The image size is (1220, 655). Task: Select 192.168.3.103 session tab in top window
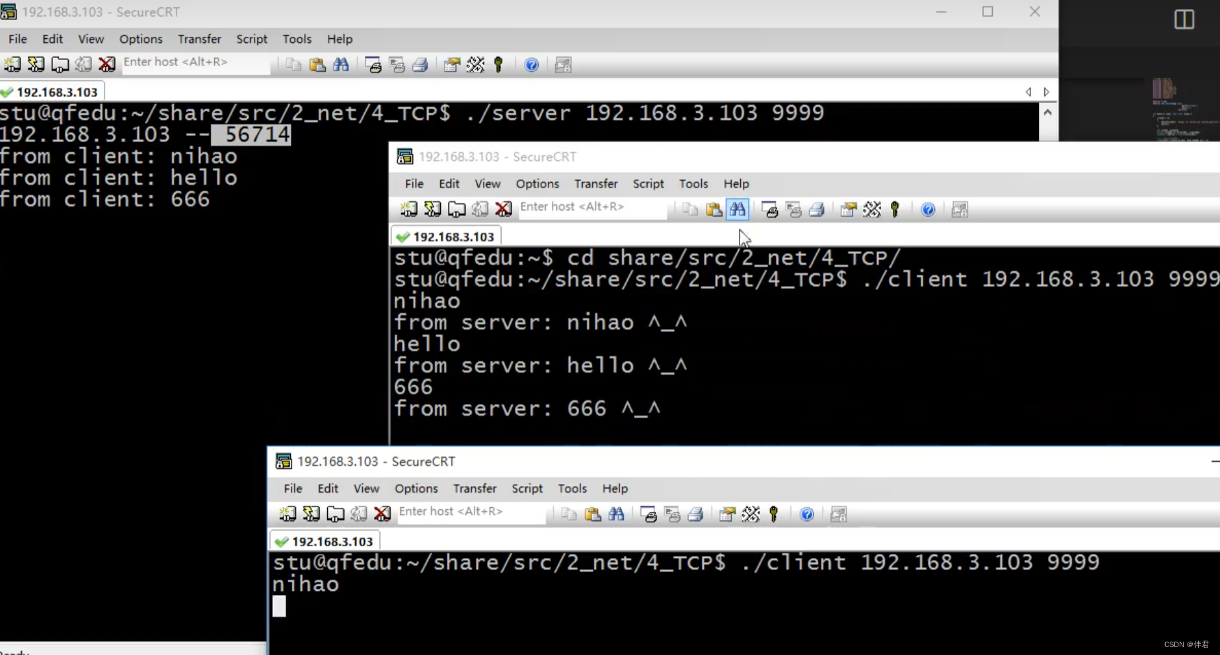52,92
